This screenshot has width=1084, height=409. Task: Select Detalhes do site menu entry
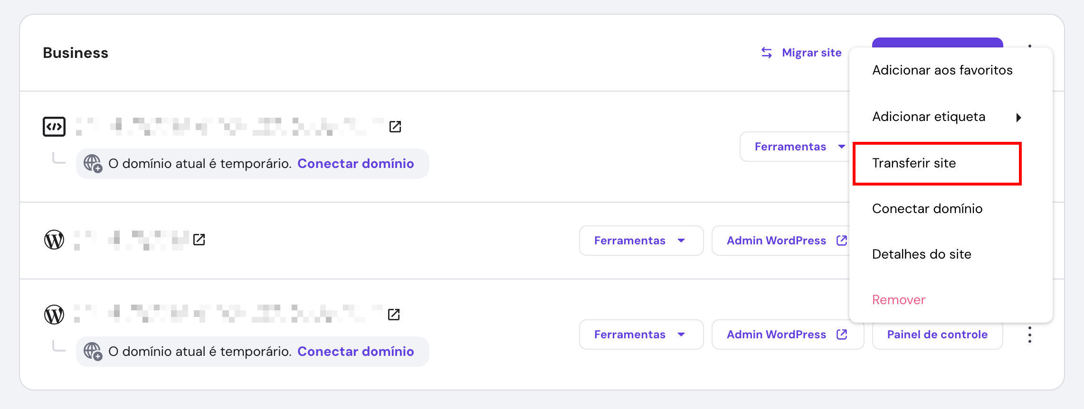click(922, 254)
